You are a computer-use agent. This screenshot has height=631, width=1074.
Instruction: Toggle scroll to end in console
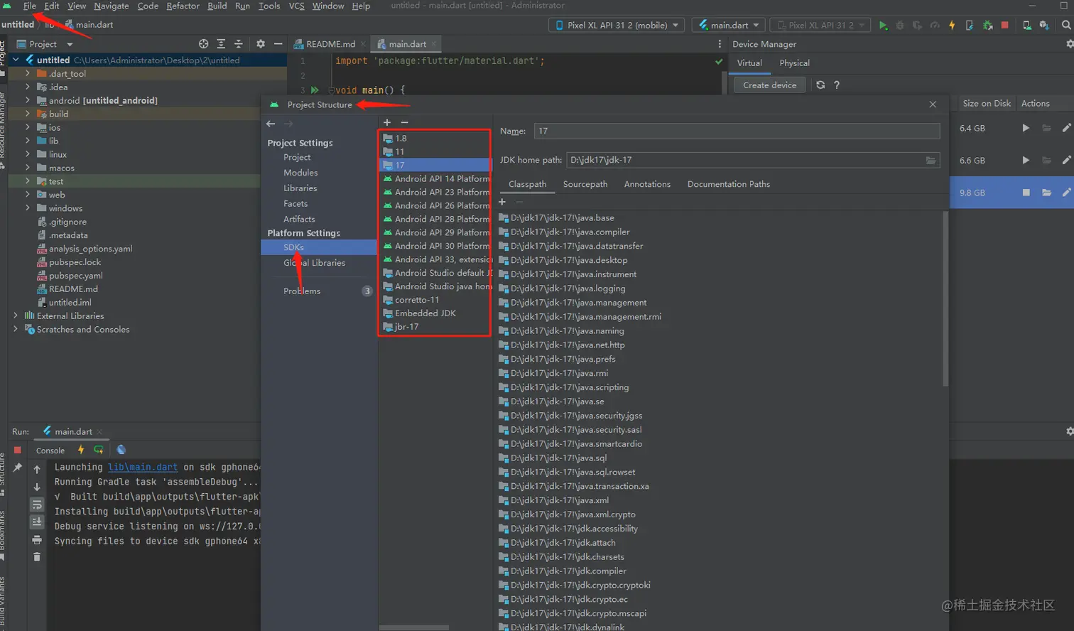click(37, 522)
